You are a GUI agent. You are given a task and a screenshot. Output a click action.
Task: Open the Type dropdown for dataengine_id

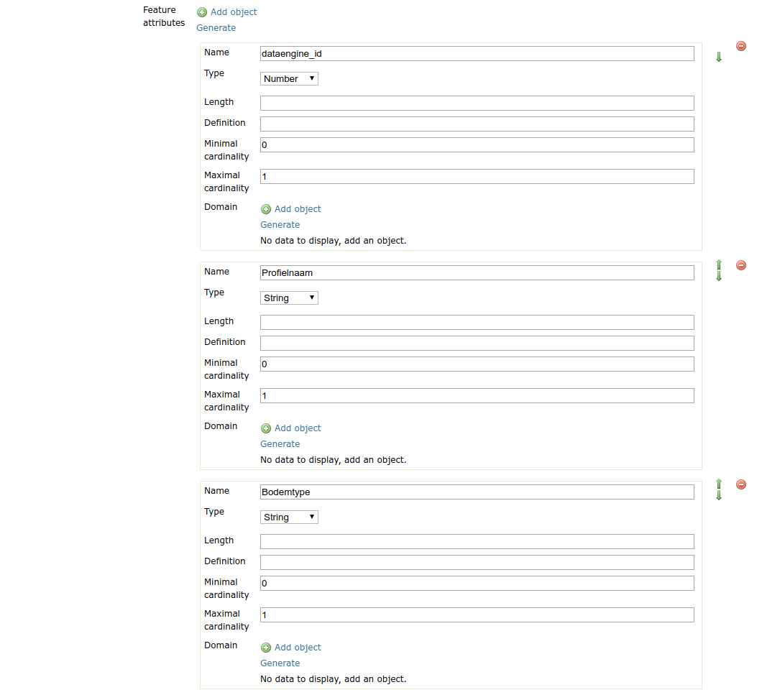coord(289,79)
